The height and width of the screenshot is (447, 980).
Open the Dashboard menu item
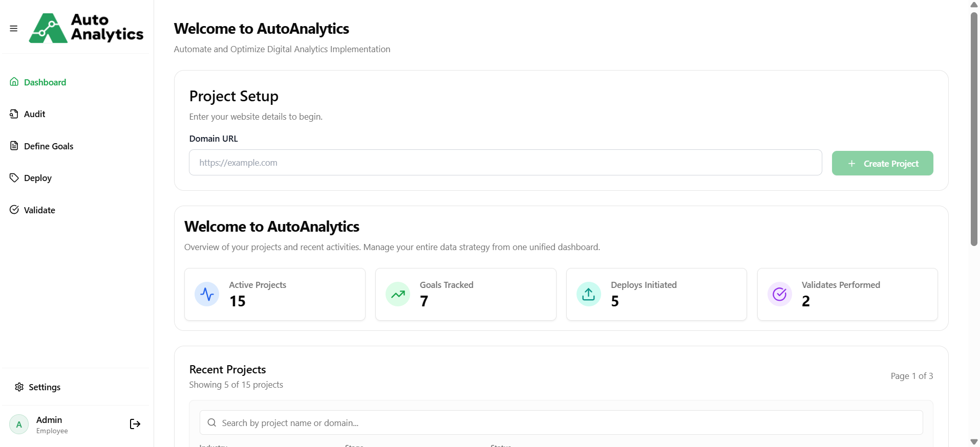pos(45,82)
